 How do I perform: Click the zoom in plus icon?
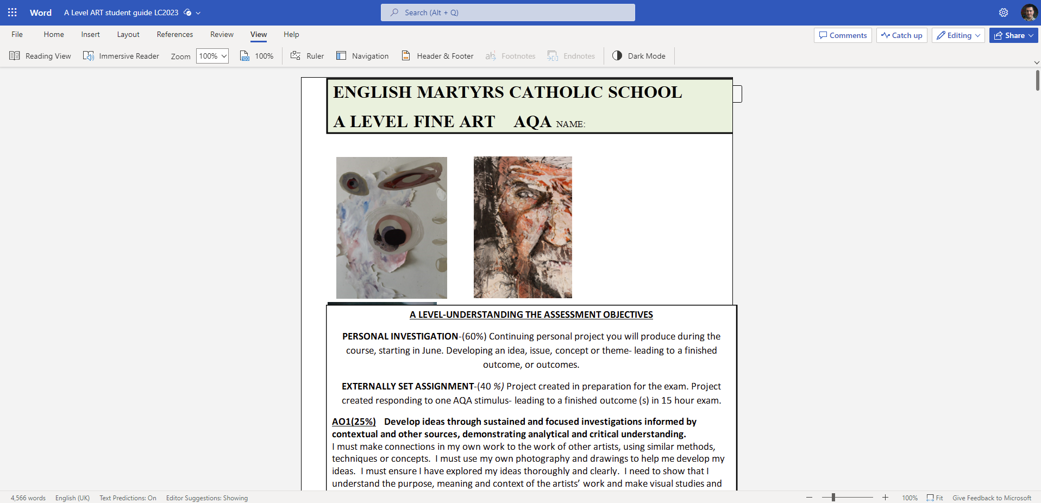pyautogui.click(x=885, y=498)
